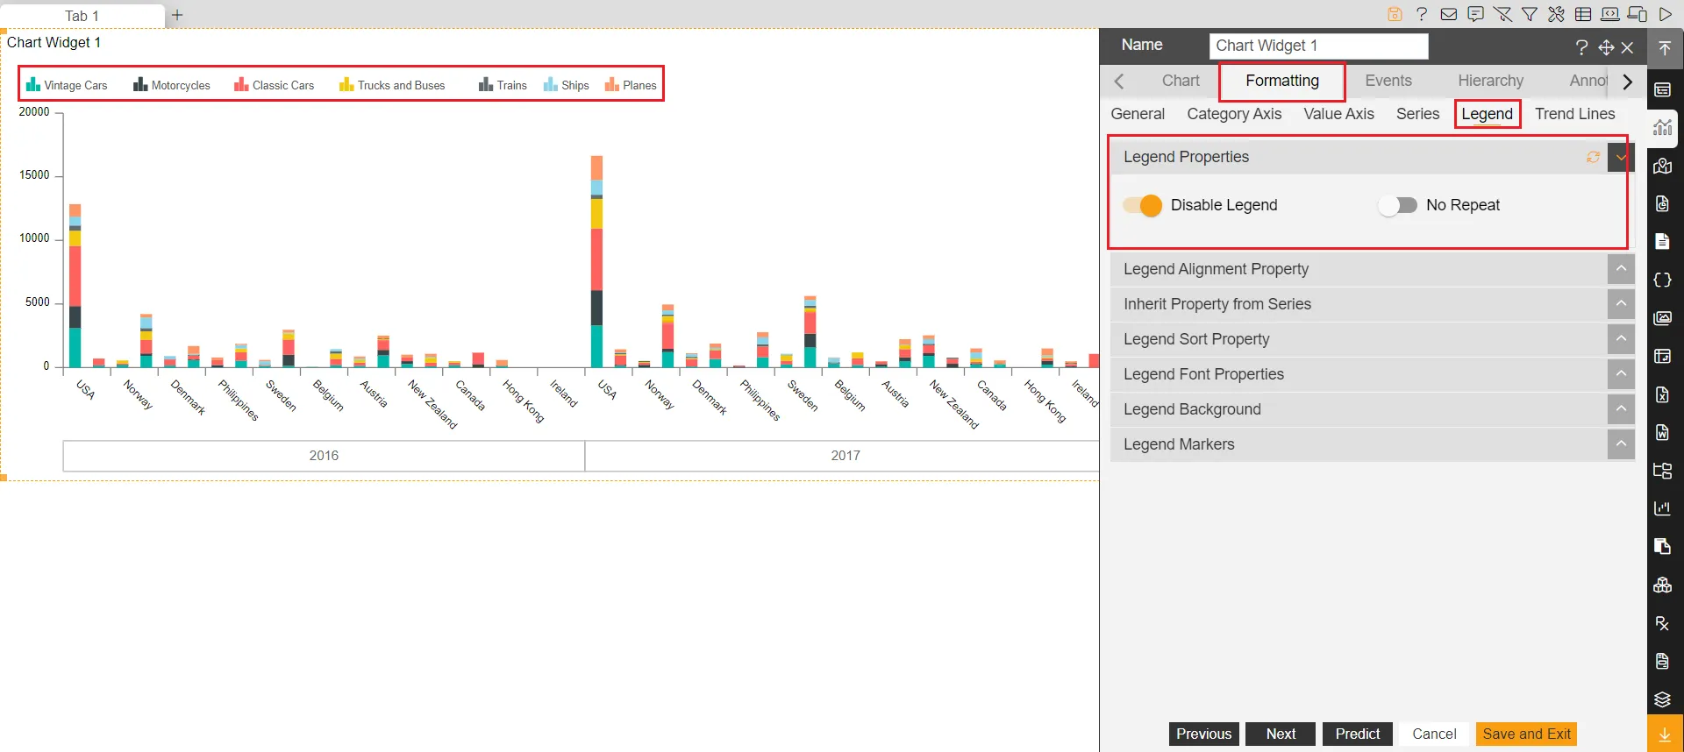This screenshot has width=1684, height=752.
Task: Toggle Motorcycles series in chart legend
Action: (x=172, y=85)
